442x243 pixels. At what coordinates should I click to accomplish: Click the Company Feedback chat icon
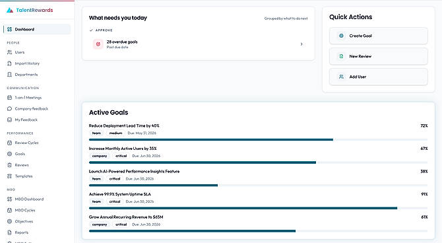click(10, 109)
